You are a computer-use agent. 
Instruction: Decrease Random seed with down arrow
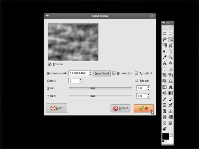pyautogui.click(x=90, y=74)
